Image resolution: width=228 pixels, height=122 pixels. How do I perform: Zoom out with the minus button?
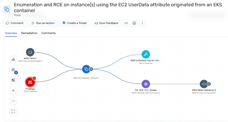(13, 101)
